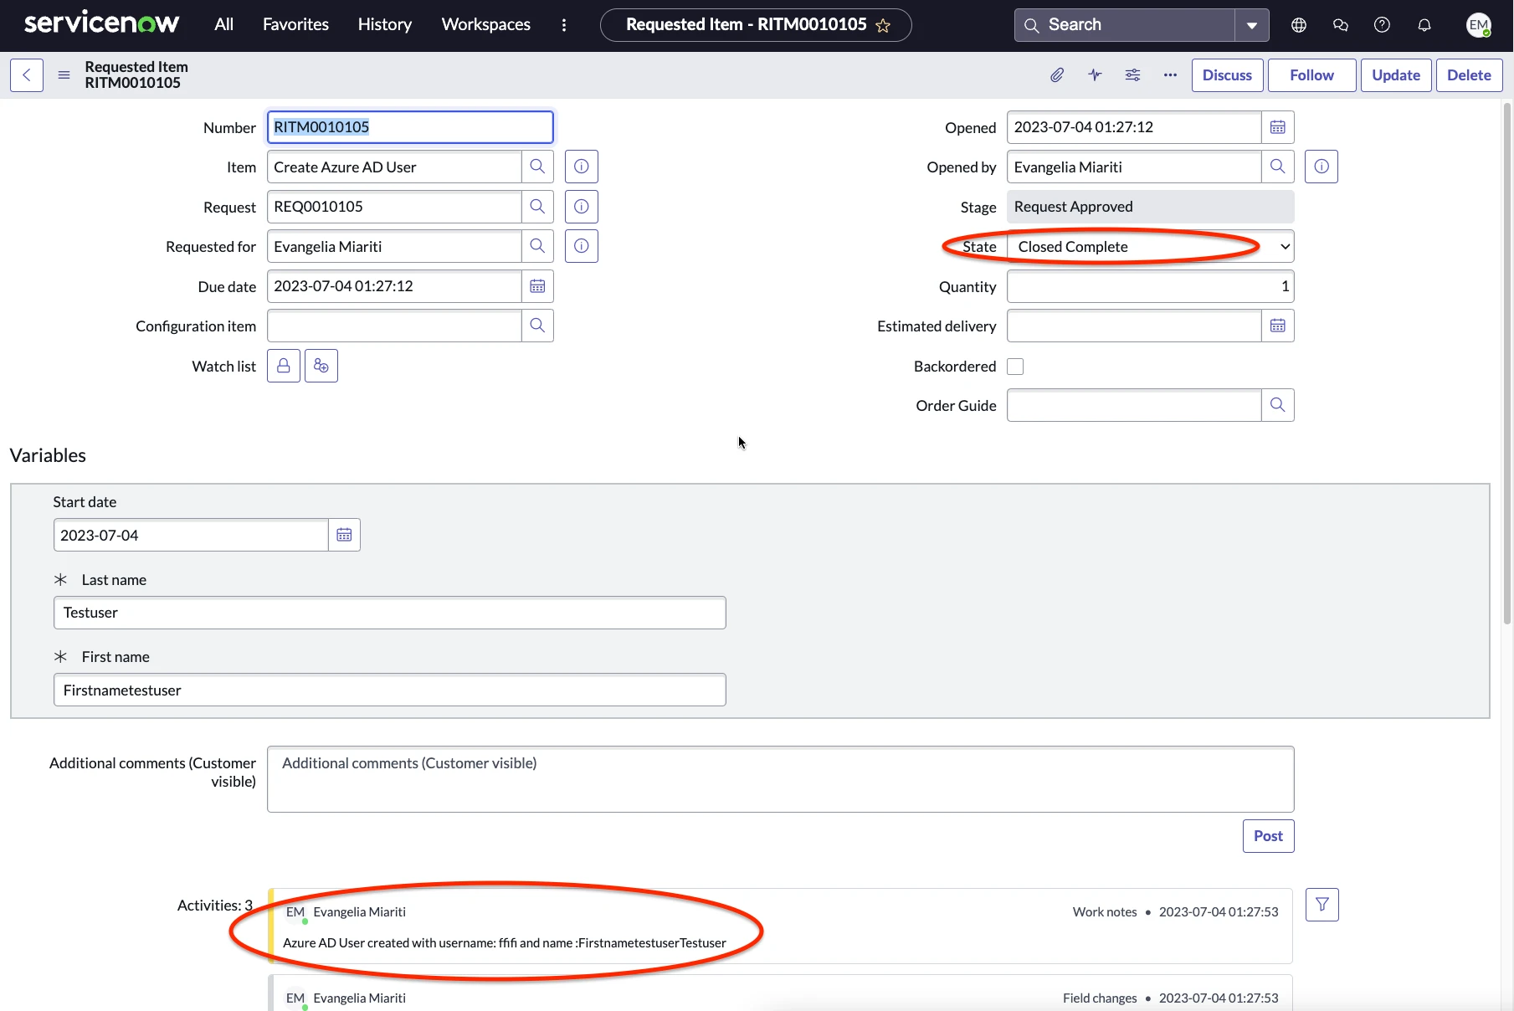Open the Workspaces menu
This screenshot has width=1514, height=1011.
[485, 24]
